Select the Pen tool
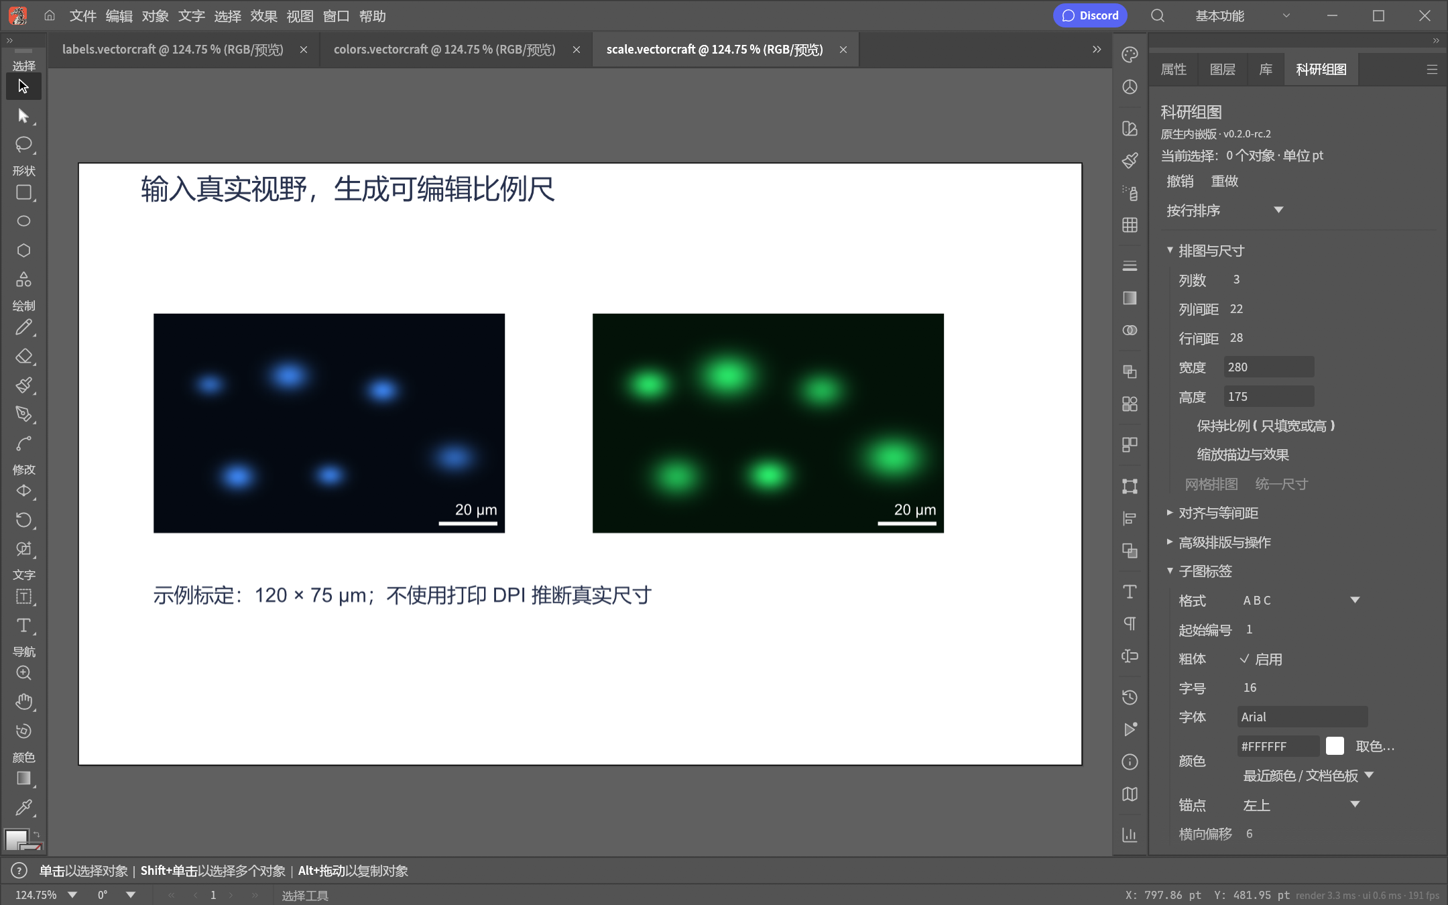1448x905 pixels. [x=23, y=414]
